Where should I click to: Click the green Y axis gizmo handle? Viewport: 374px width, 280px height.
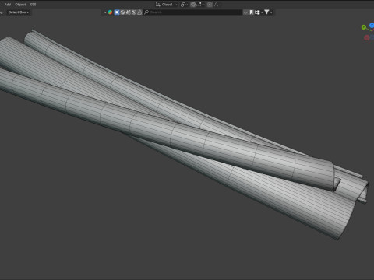[364, 27]
